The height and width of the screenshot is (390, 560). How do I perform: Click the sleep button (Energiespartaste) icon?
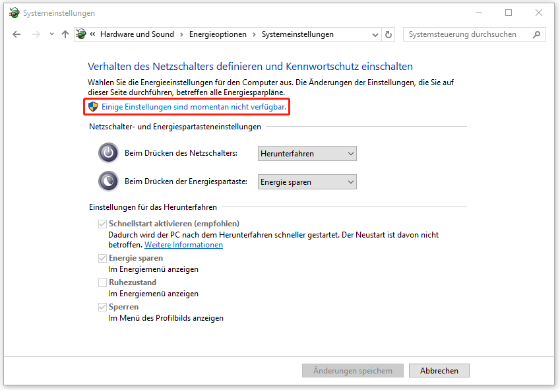click(x=108, y=181)
